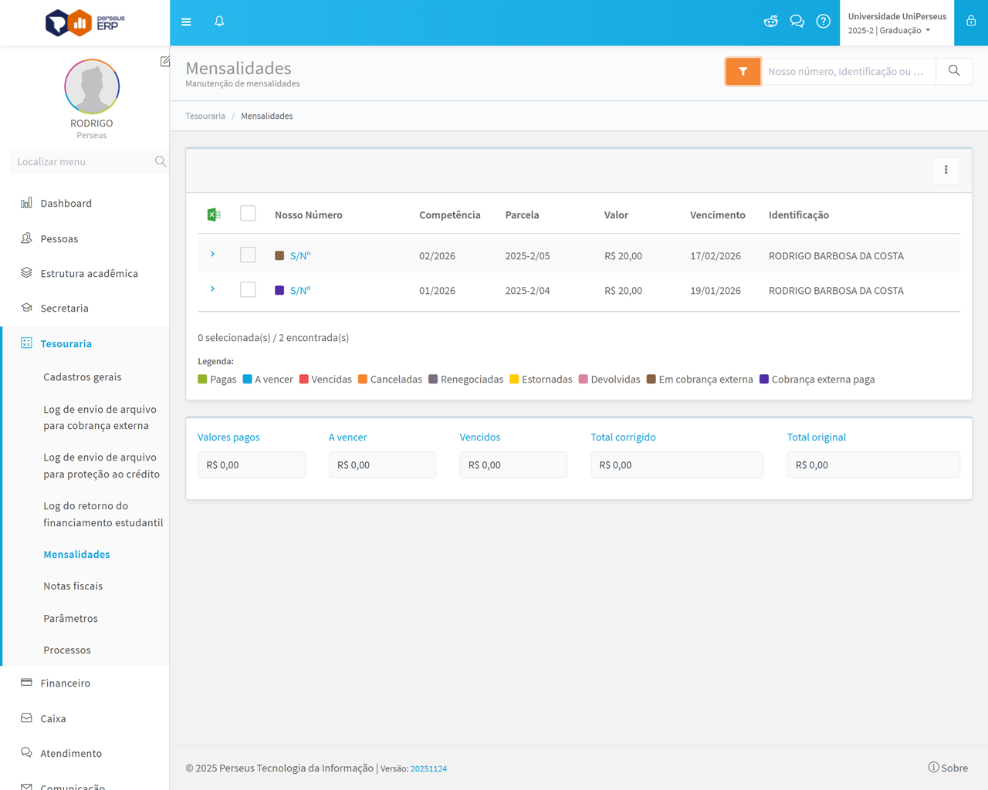Select the checkbox for parcela 2025-2/04
The image size is (988, 790).
pos(248,290)
